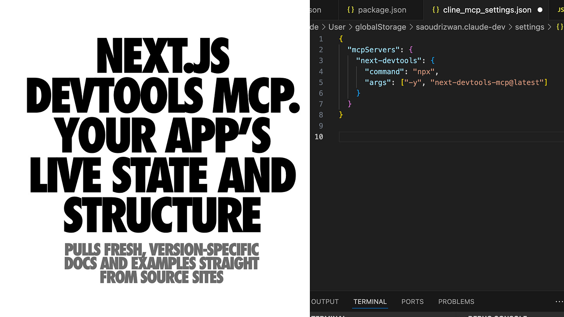Show the PROBLEMS panel tab
Screen dimensions: 564x317
pyautogui.click(x=456, y=302)
